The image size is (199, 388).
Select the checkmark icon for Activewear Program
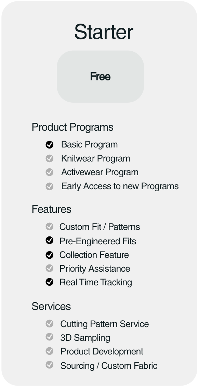50,172
